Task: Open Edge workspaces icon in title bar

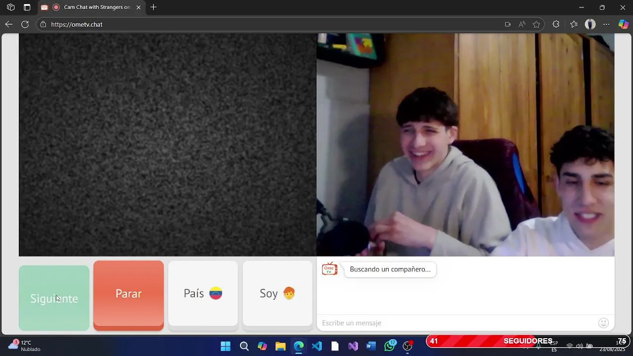Action: coord(10,7)
